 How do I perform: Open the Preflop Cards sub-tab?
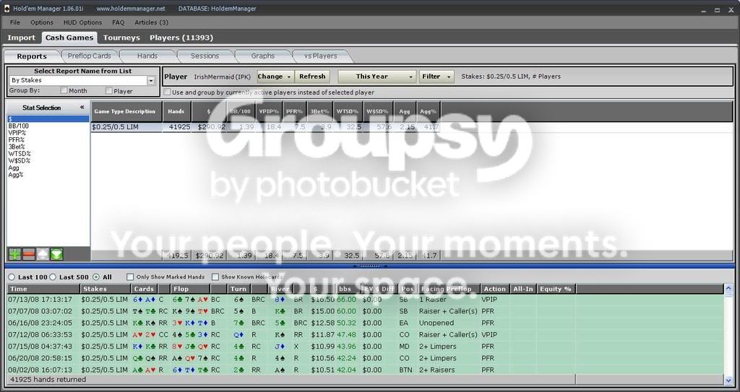(x=89, y=56)
